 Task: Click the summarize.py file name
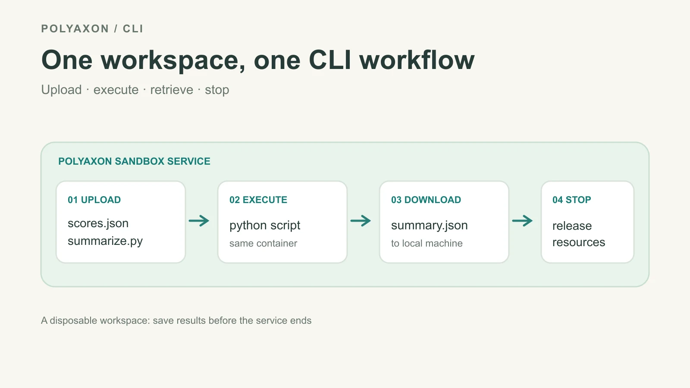tap(105, 241)
